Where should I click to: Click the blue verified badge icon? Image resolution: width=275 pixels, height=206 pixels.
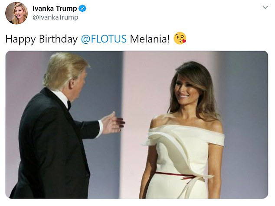83,9
